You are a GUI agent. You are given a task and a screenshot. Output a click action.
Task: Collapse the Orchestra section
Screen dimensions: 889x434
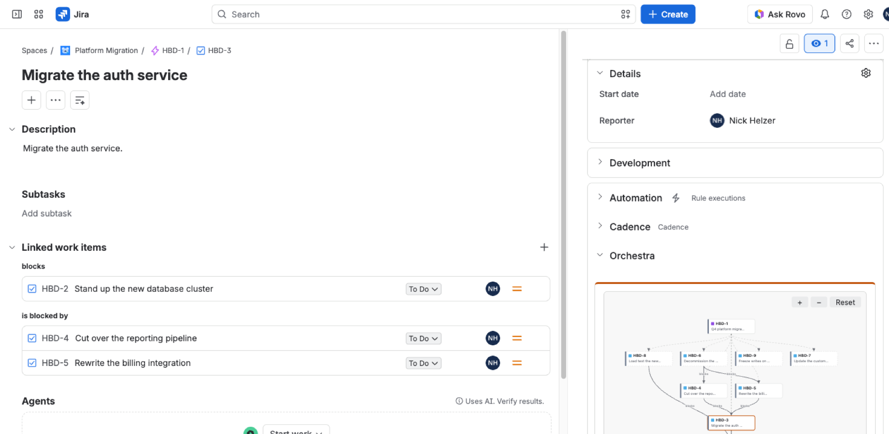pyautogui.click(x=600, y=255)
